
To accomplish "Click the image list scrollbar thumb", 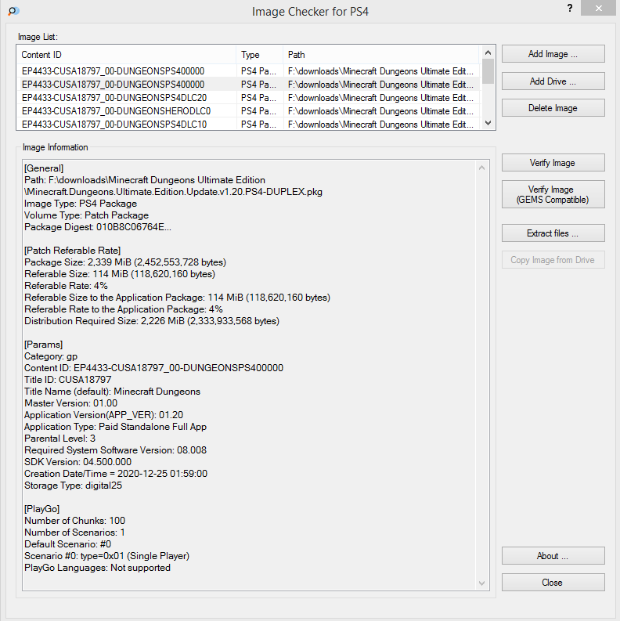I will (488, 71).
